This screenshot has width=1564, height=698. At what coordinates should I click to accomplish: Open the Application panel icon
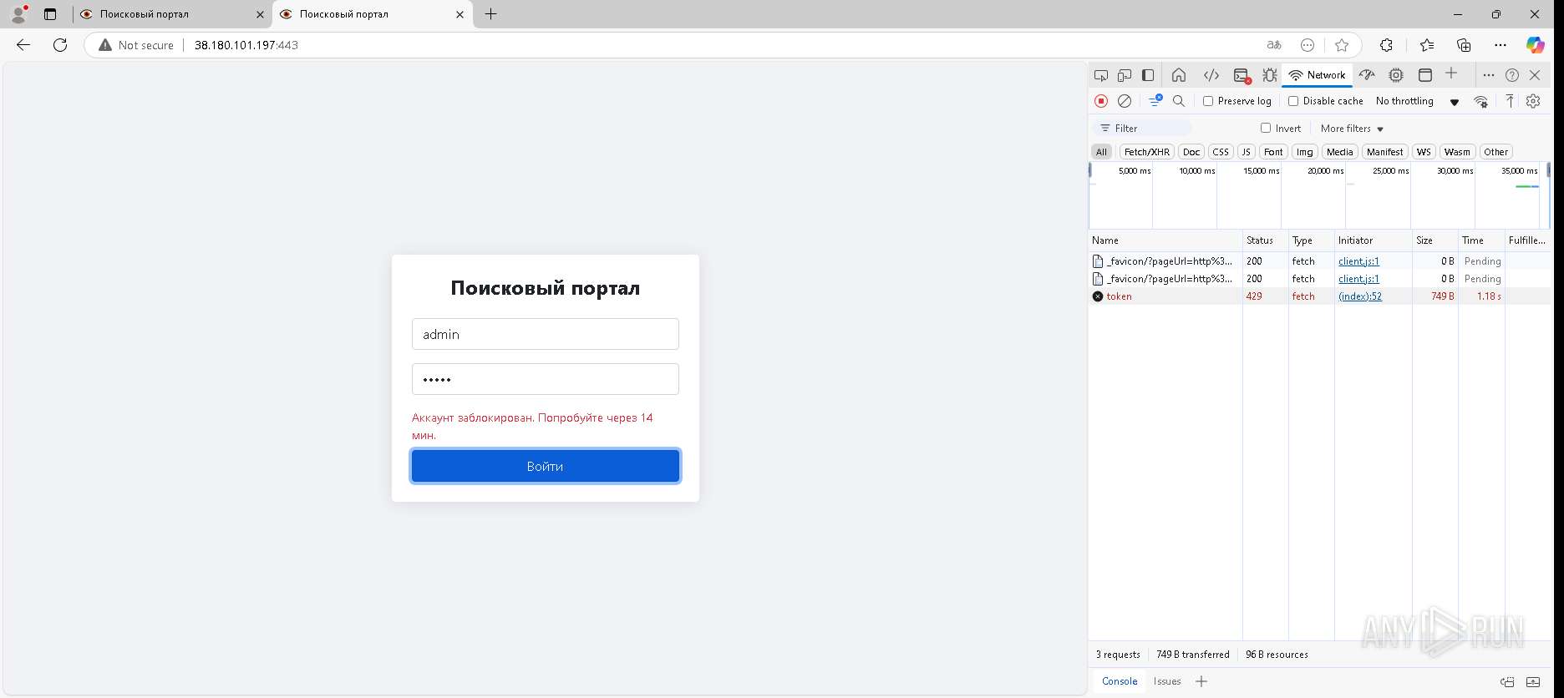(x=1425, y=75)
